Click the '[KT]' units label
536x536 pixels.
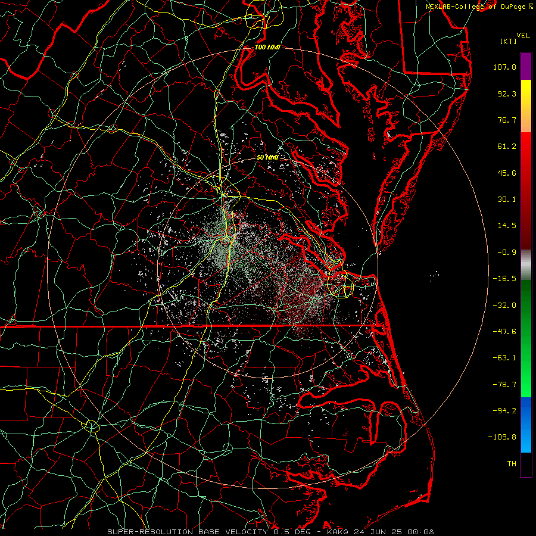(x=509, y=41)
